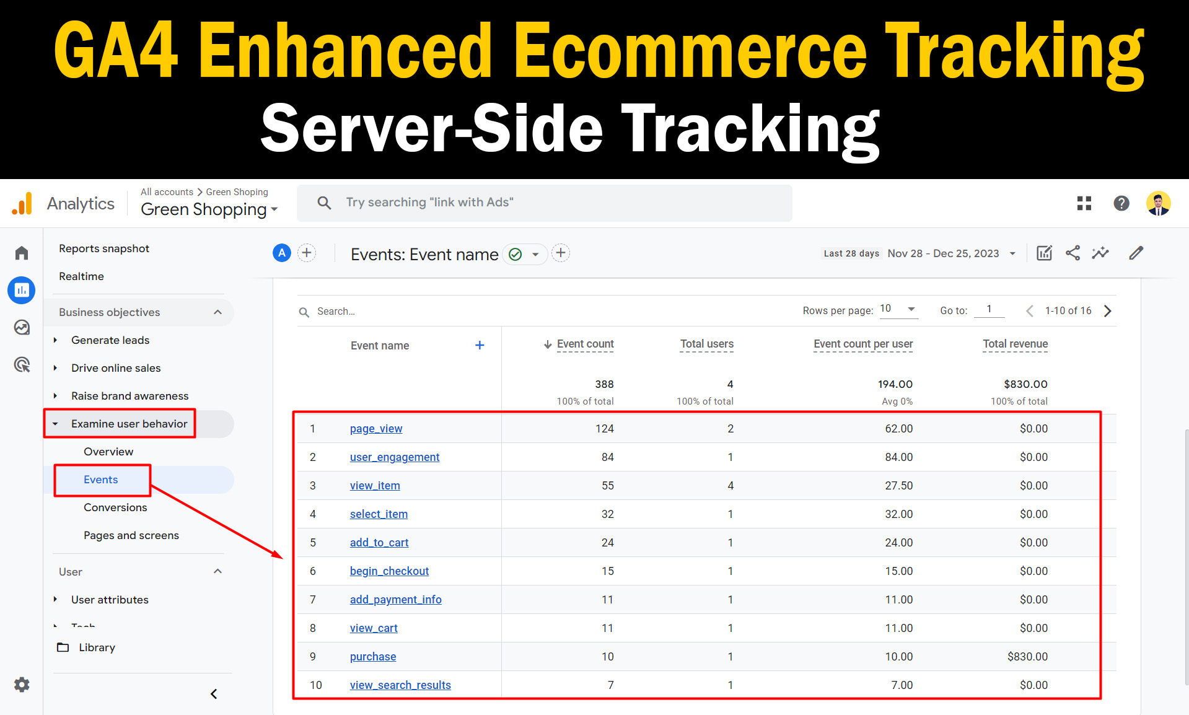The width and height of the screenshot is (1189, 715).
Task: Open Insights via the sparkle trend icon
Action: 1101,253
